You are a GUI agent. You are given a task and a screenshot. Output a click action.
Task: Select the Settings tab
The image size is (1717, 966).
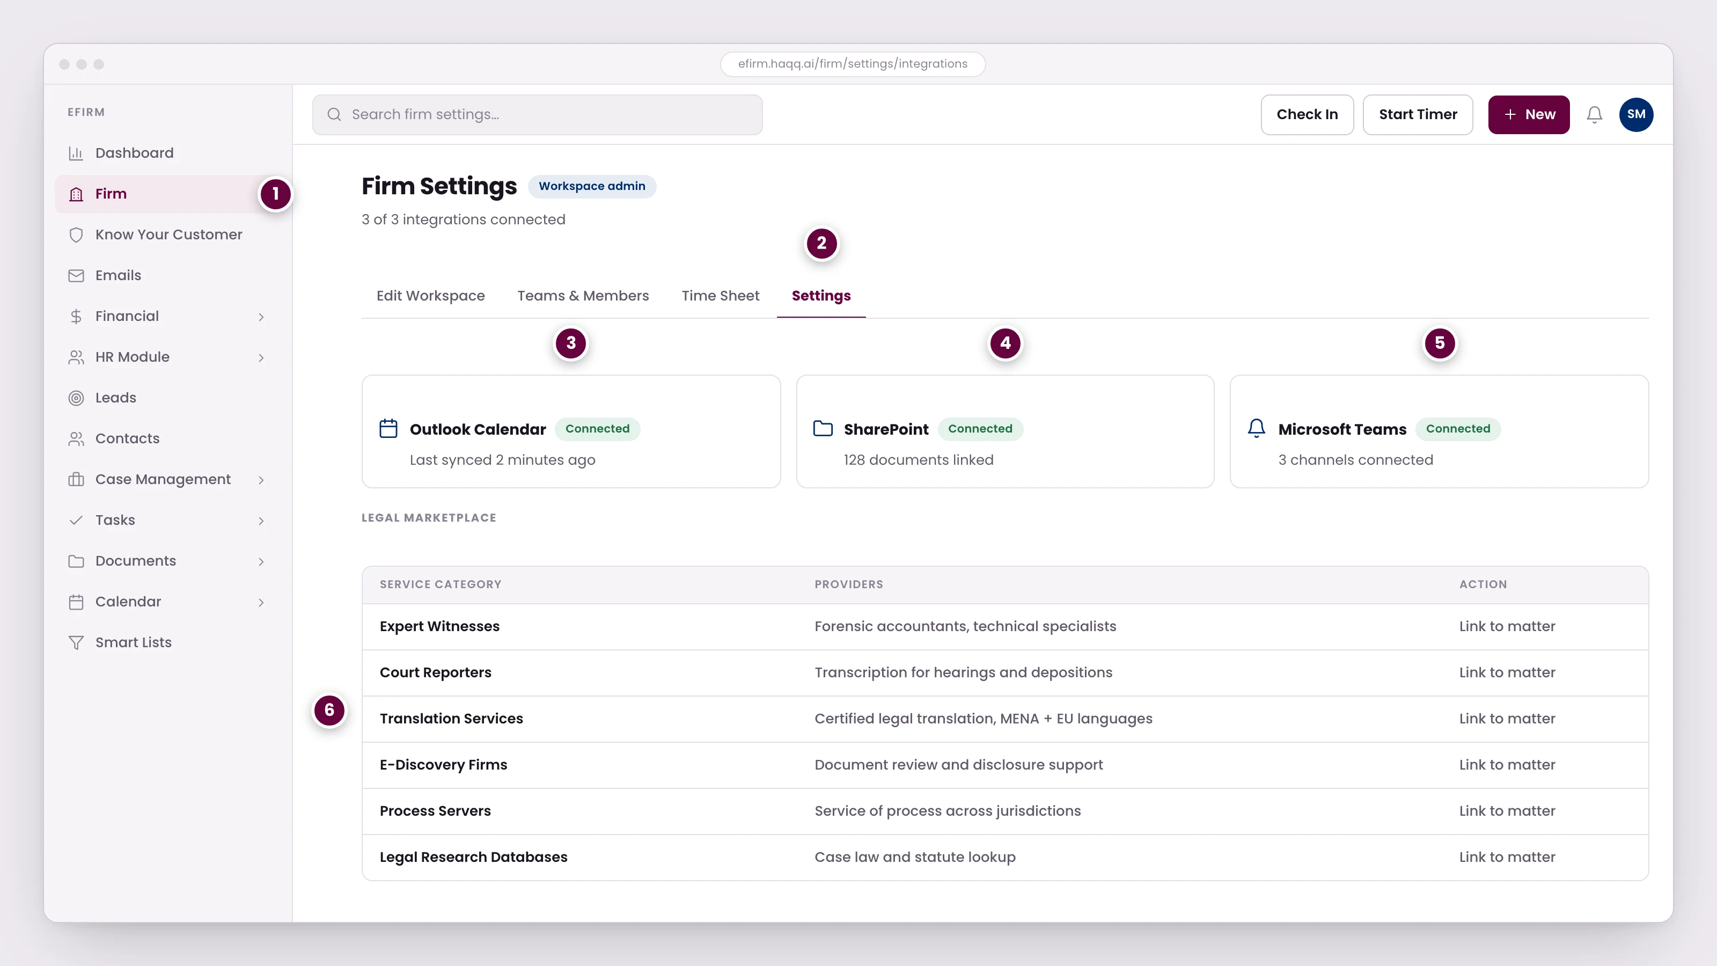click(x=821, y=296)
